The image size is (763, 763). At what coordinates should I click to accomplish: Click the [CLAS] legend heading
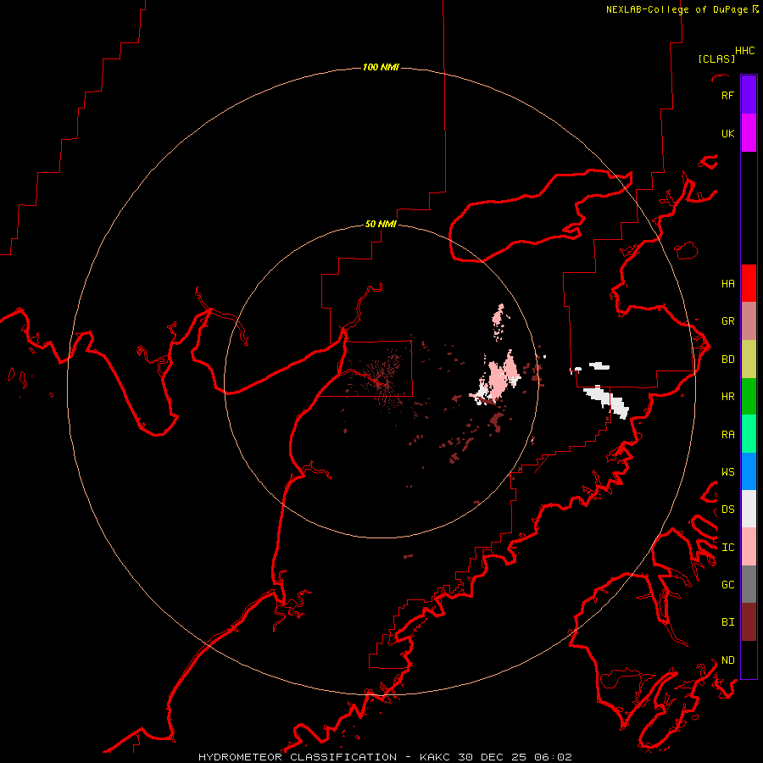click(716, 58)
